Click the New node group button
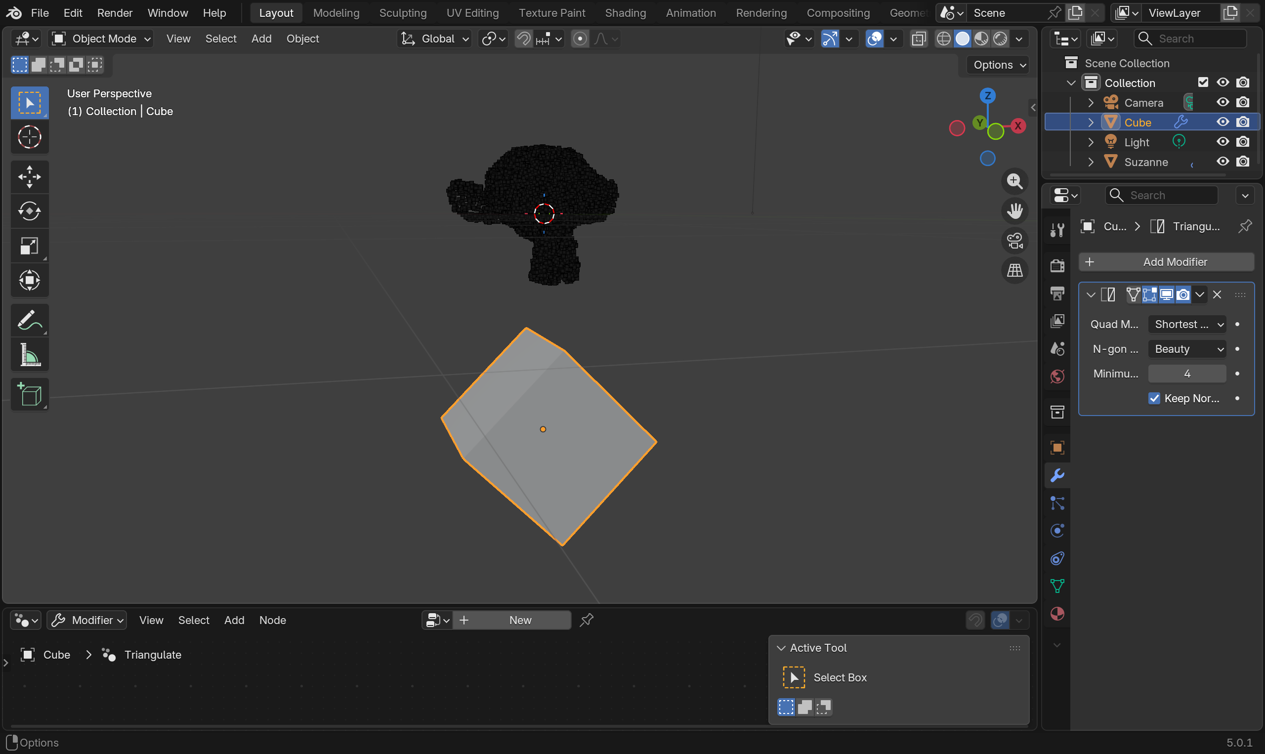The width and height of the screenshot is (1265, 754). 519,621
